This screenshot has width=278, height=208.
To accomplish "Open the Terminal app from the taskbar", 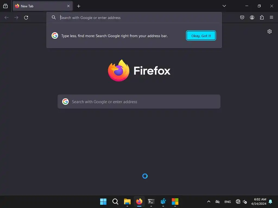I will pyautogui.click(x=151, y=201).
